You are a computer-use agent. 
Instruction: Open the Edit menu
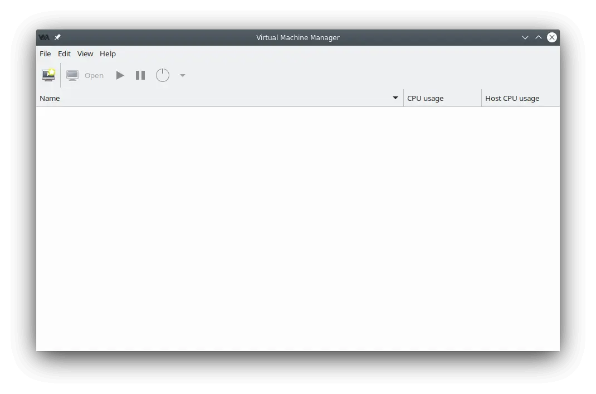(64, 53)
